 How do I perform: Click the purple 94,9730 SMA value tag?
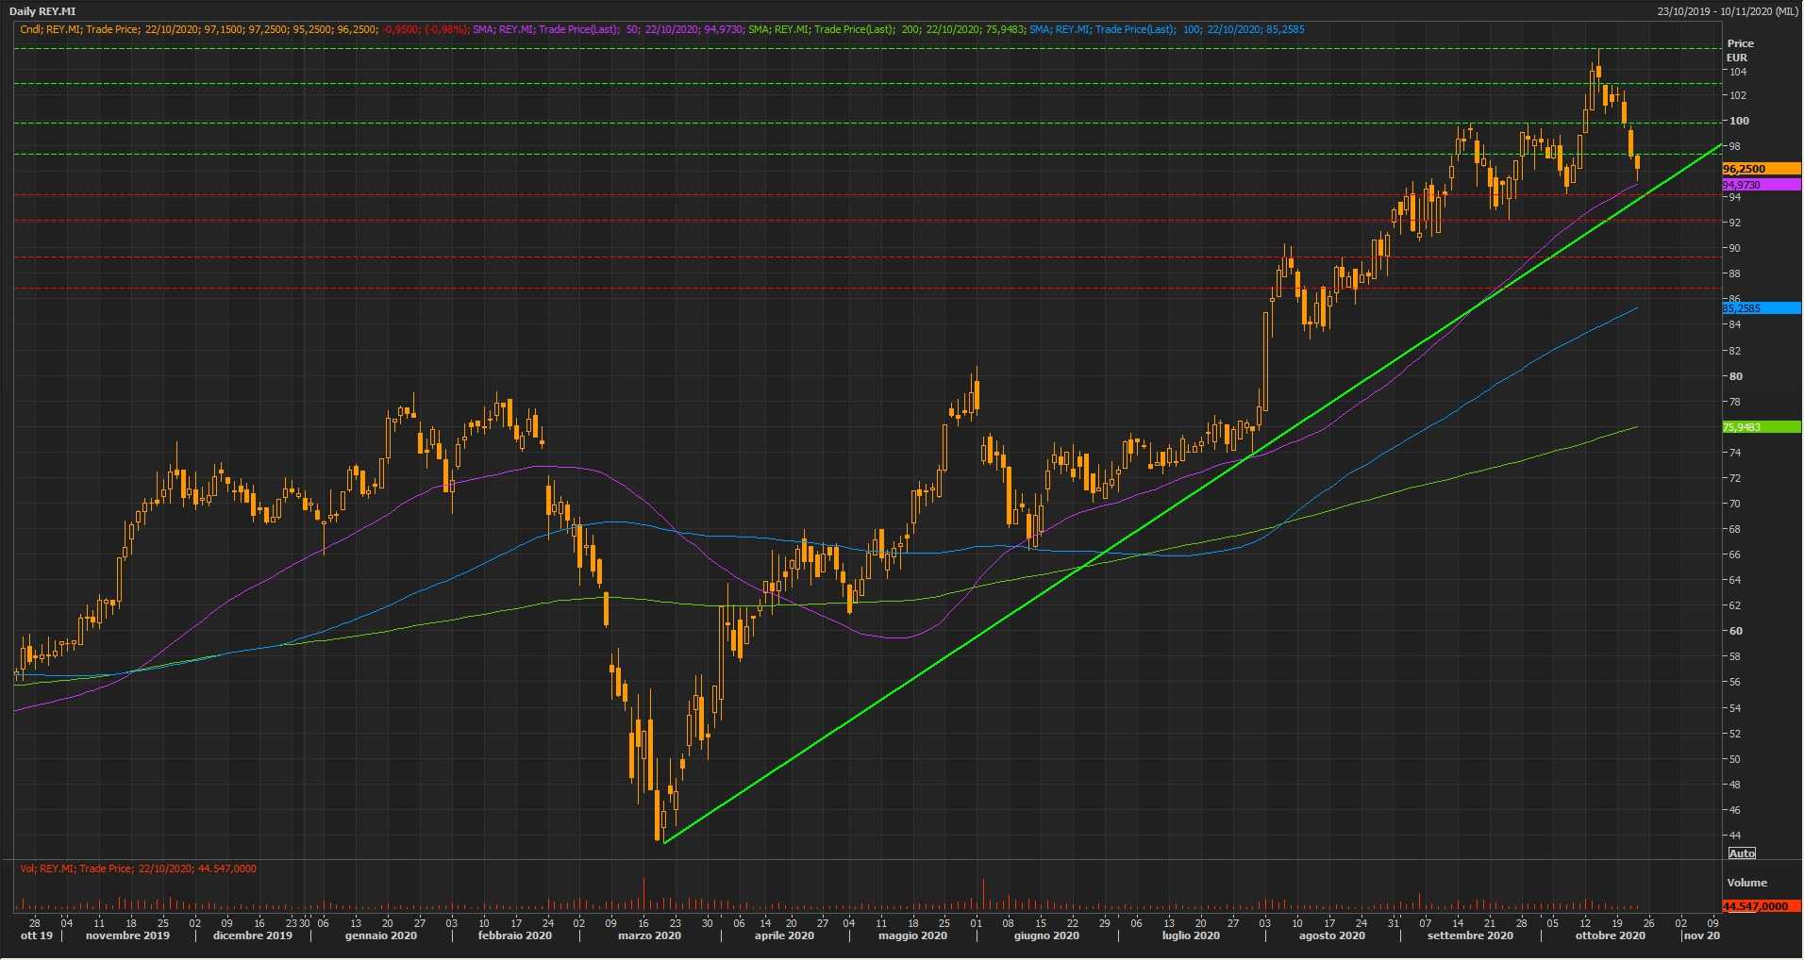click(x=1761, y=185)
